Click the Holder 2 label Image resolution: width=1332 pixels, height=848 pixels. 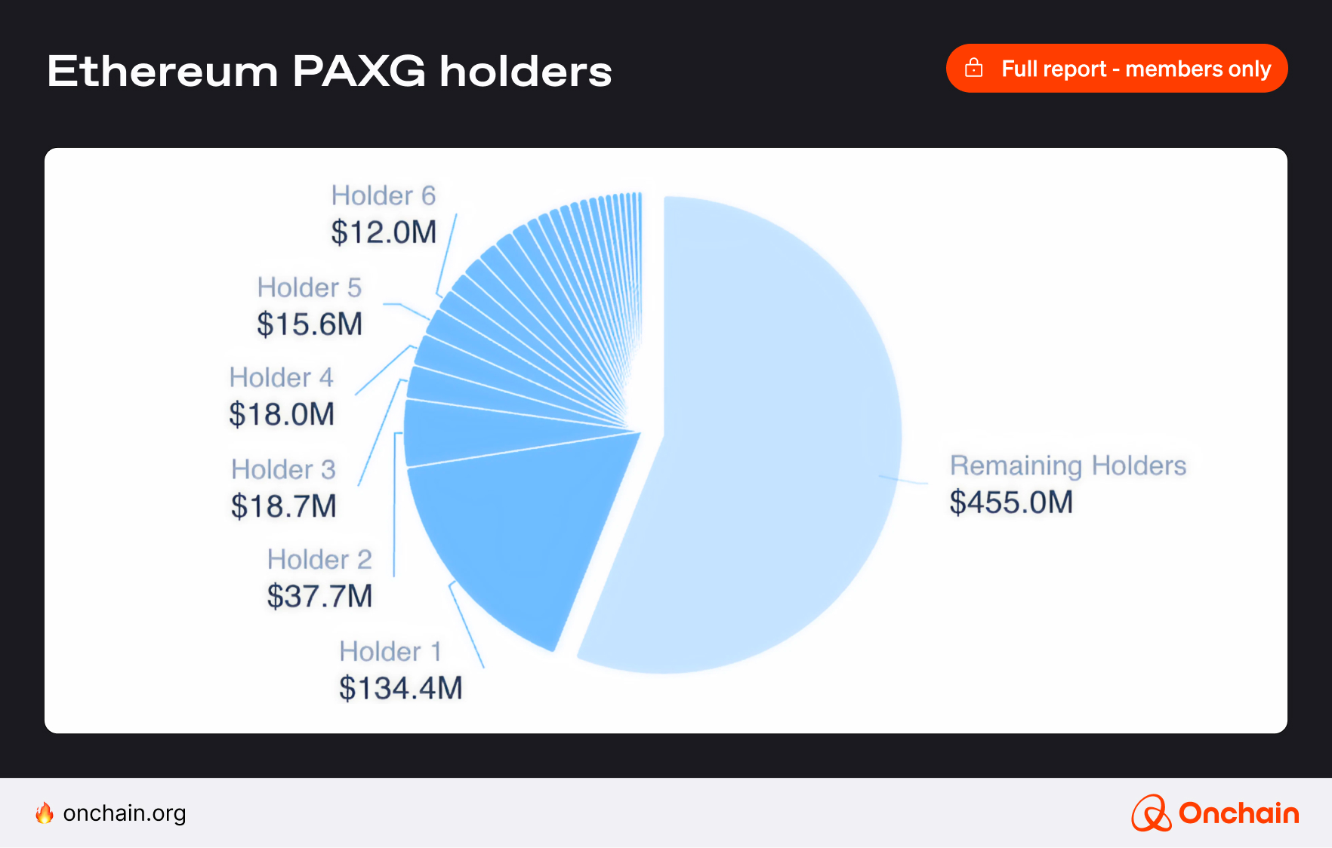(x=319, y=559)
